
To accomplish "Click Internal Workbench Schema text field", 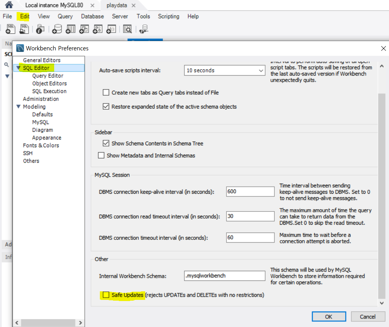I will point(224,275).
